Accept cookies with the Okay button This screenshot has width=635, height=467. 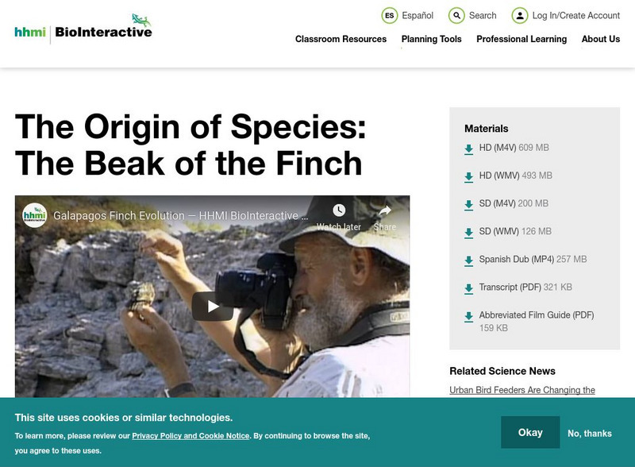coord(529,433)
